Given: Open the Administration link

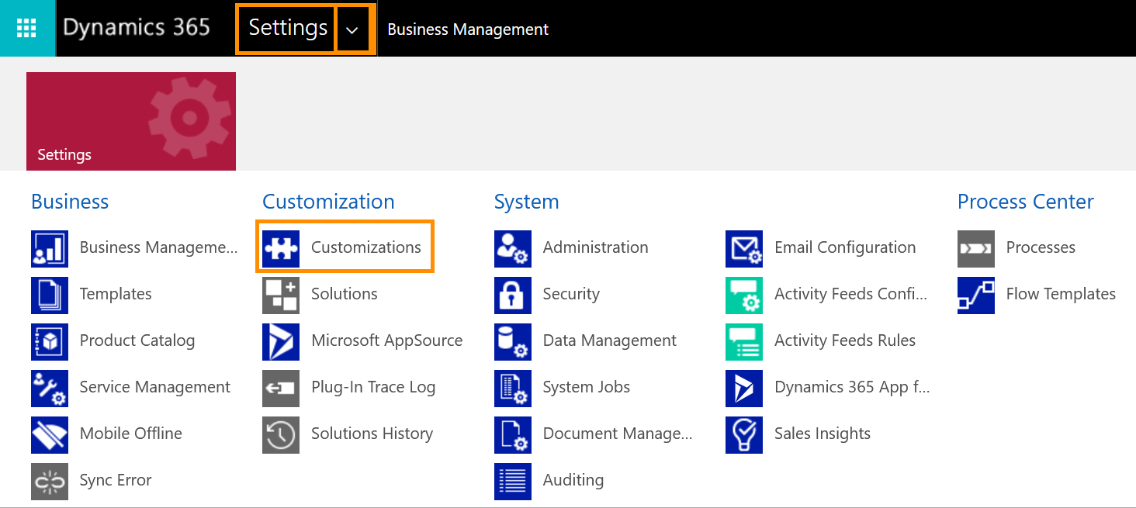Looking at the screenshot, I should click(x=595, y=247).
